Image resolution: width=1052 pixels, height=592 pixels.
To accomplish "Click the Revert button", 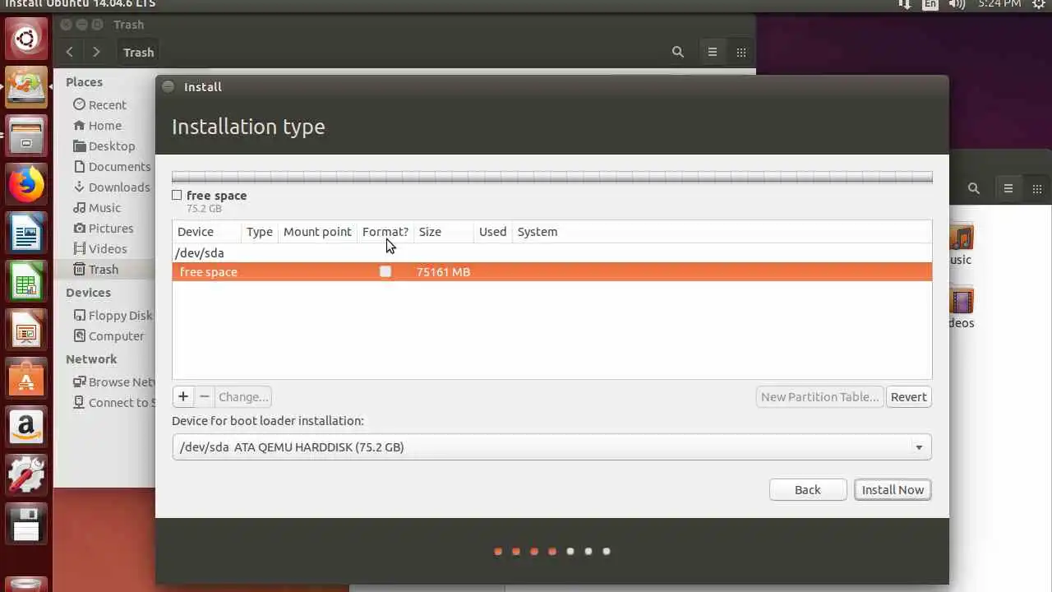I will (x=908, y=396).
